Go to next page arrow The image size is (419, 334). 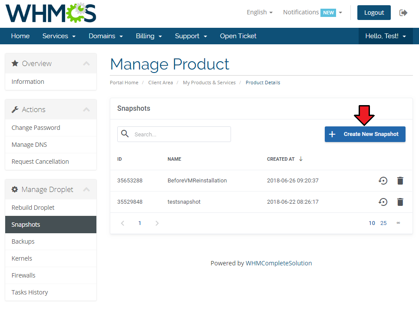point(157,223)
